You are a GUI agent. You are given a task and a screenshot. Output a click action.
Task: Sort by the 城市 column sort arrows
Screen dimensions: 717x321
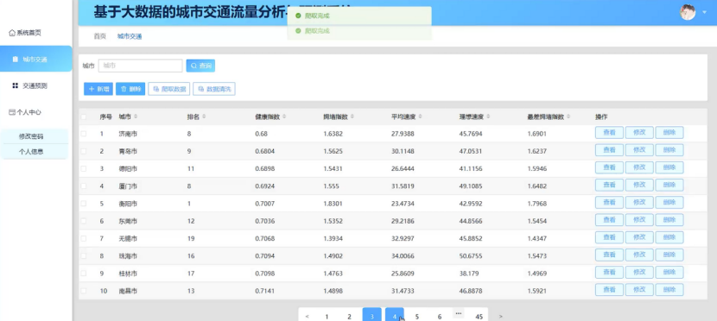[136, 116]
